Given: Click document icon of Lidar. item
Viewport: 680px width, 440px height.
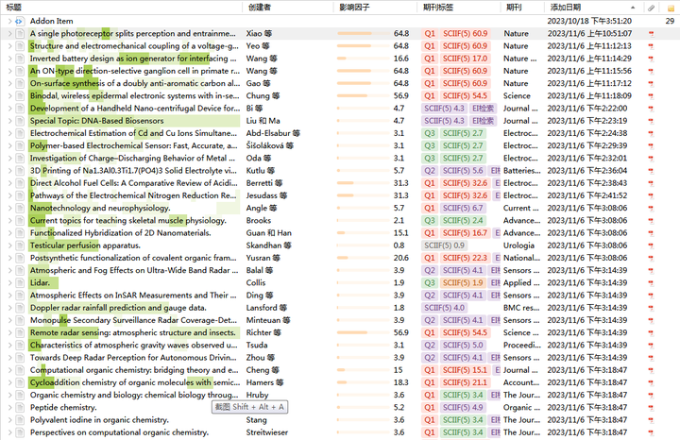Looking at the screenshot, I should pos(20,283).
